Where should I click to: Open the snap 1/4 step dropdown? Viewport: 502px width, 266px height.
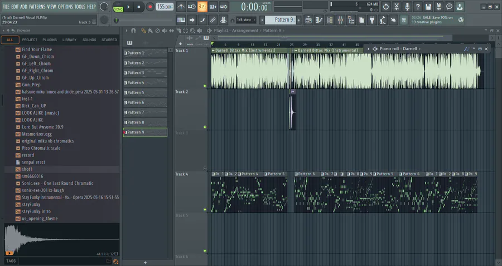tap(246, 20)
